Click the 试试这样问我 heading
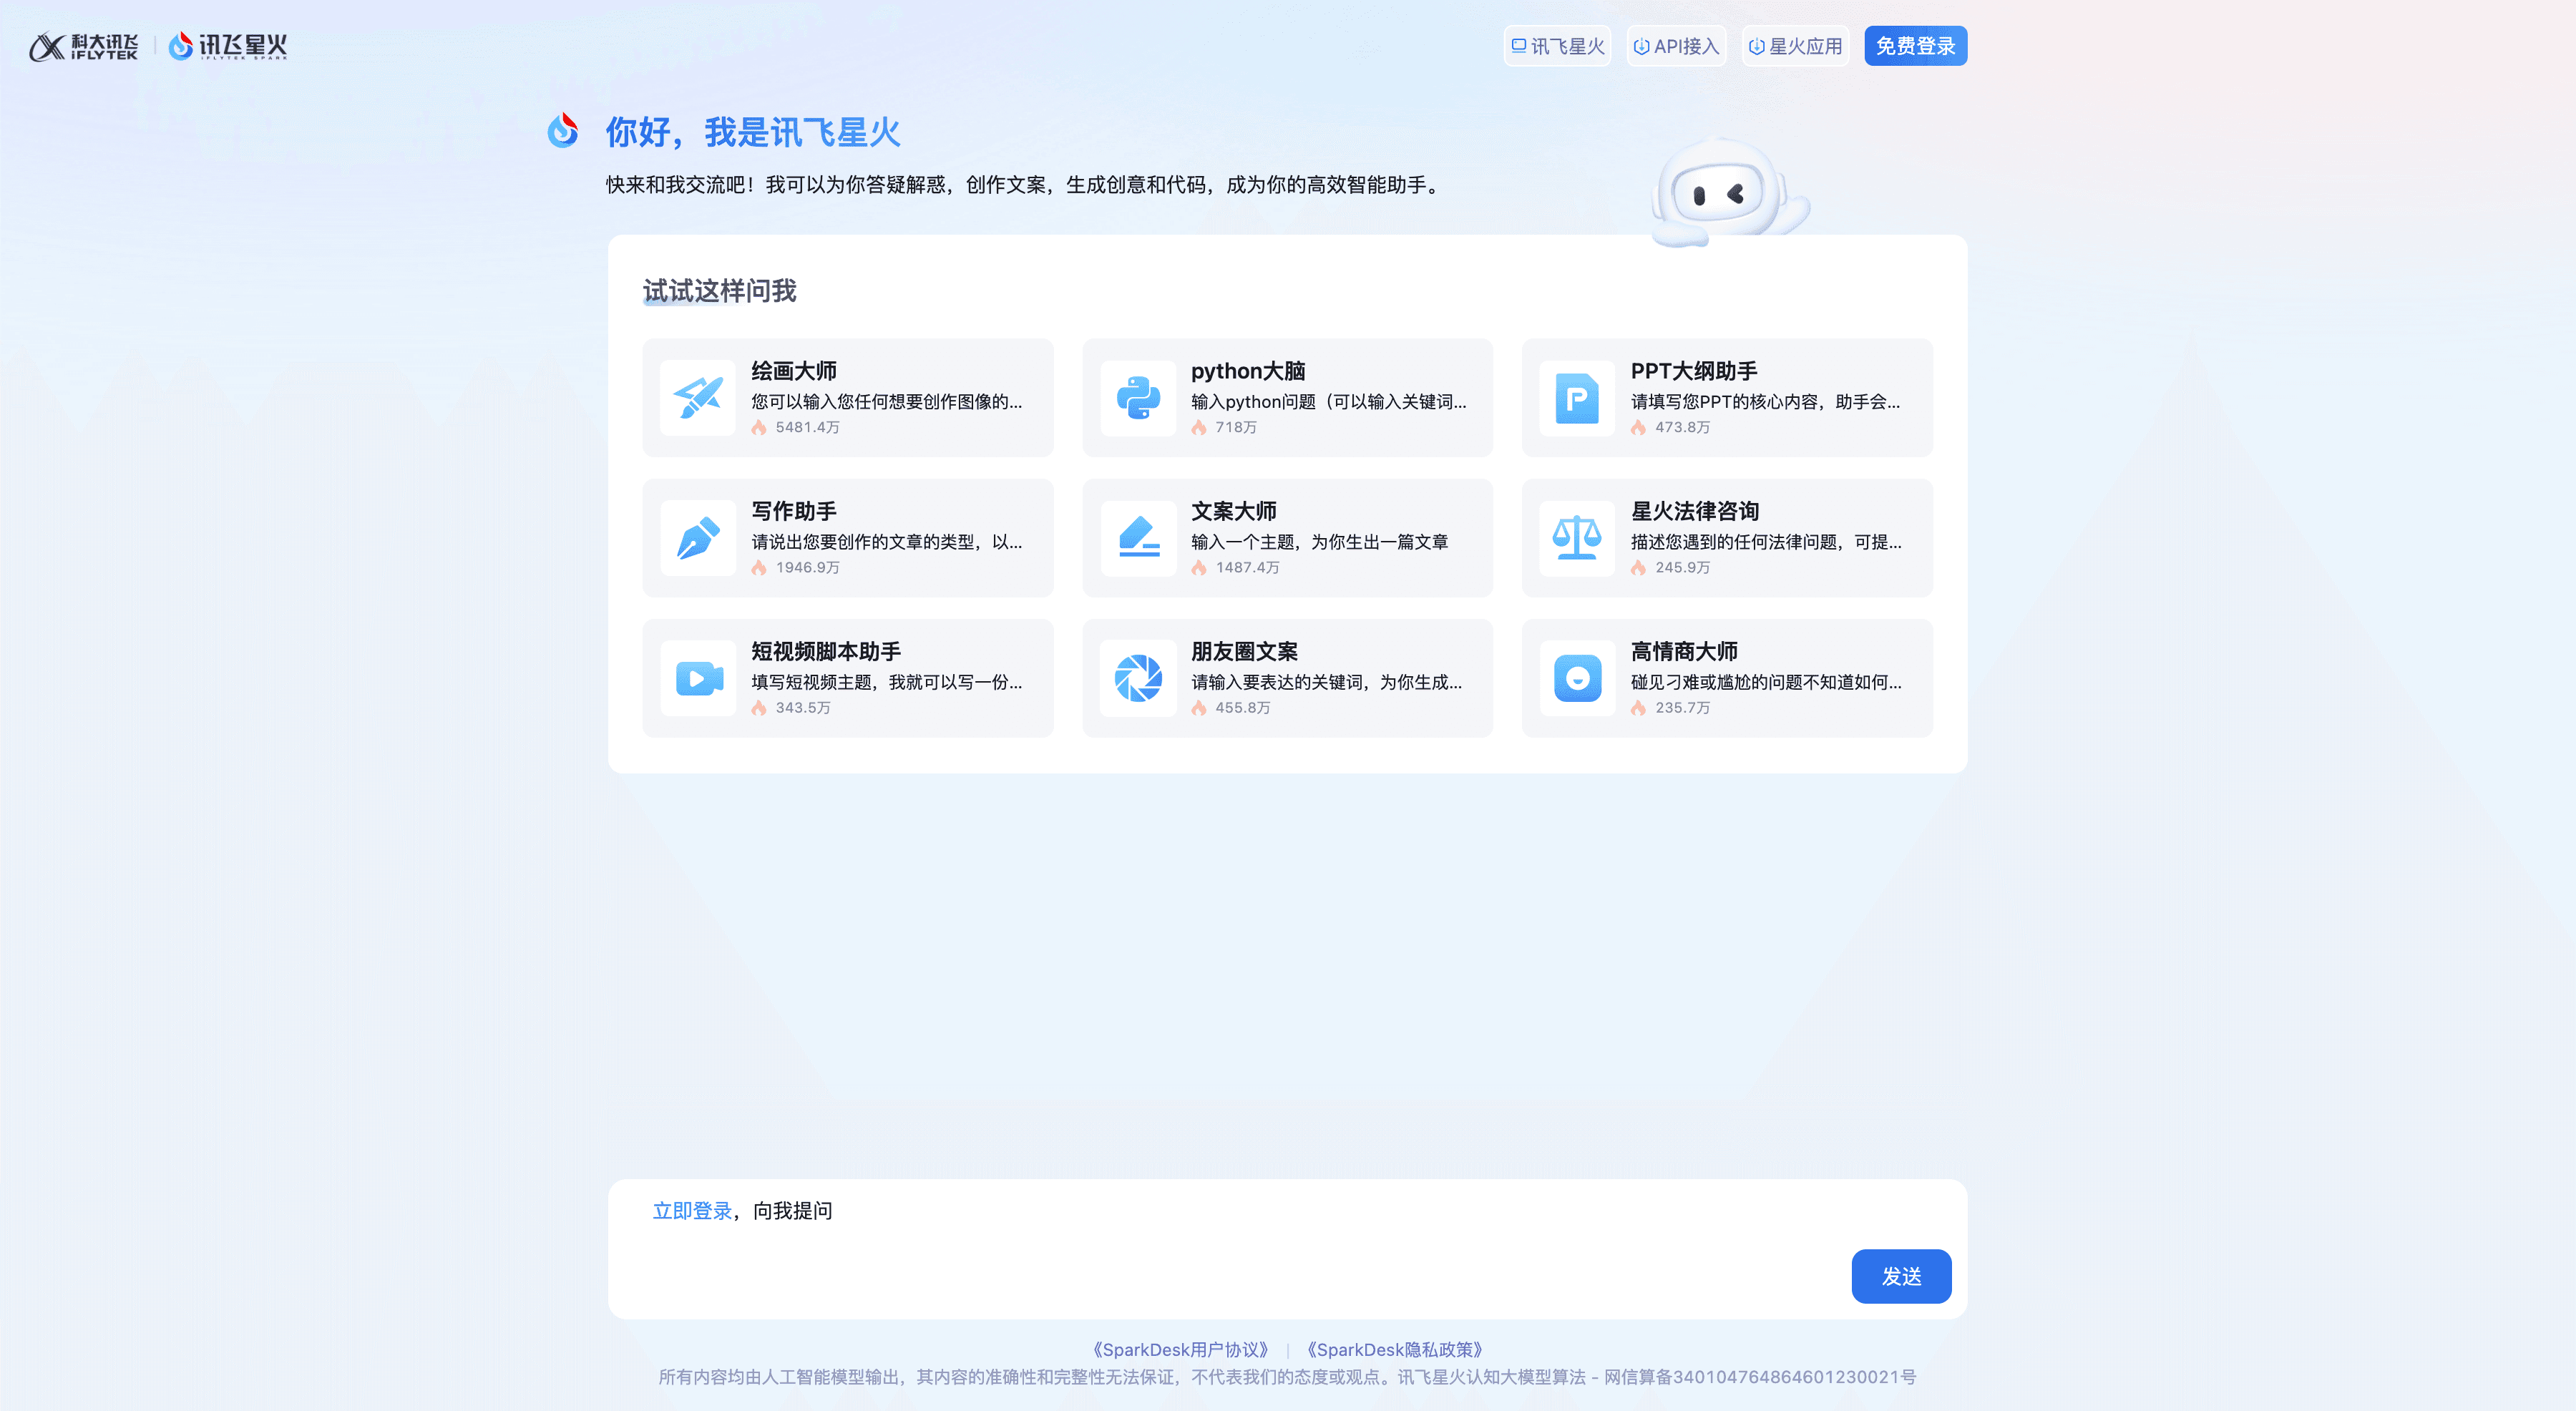This screenshot has height=1411, width=2576. (x=719, y=291)
